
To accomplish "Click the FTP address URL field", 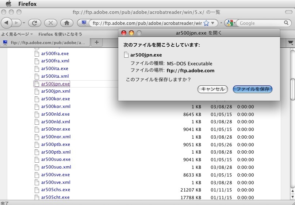I will click(147, 23).
